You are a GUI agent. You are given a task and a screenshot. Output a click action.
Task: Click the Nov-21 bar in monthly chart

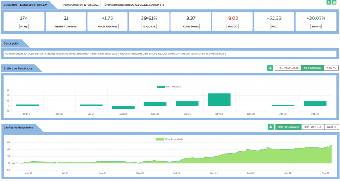(219, 100)
